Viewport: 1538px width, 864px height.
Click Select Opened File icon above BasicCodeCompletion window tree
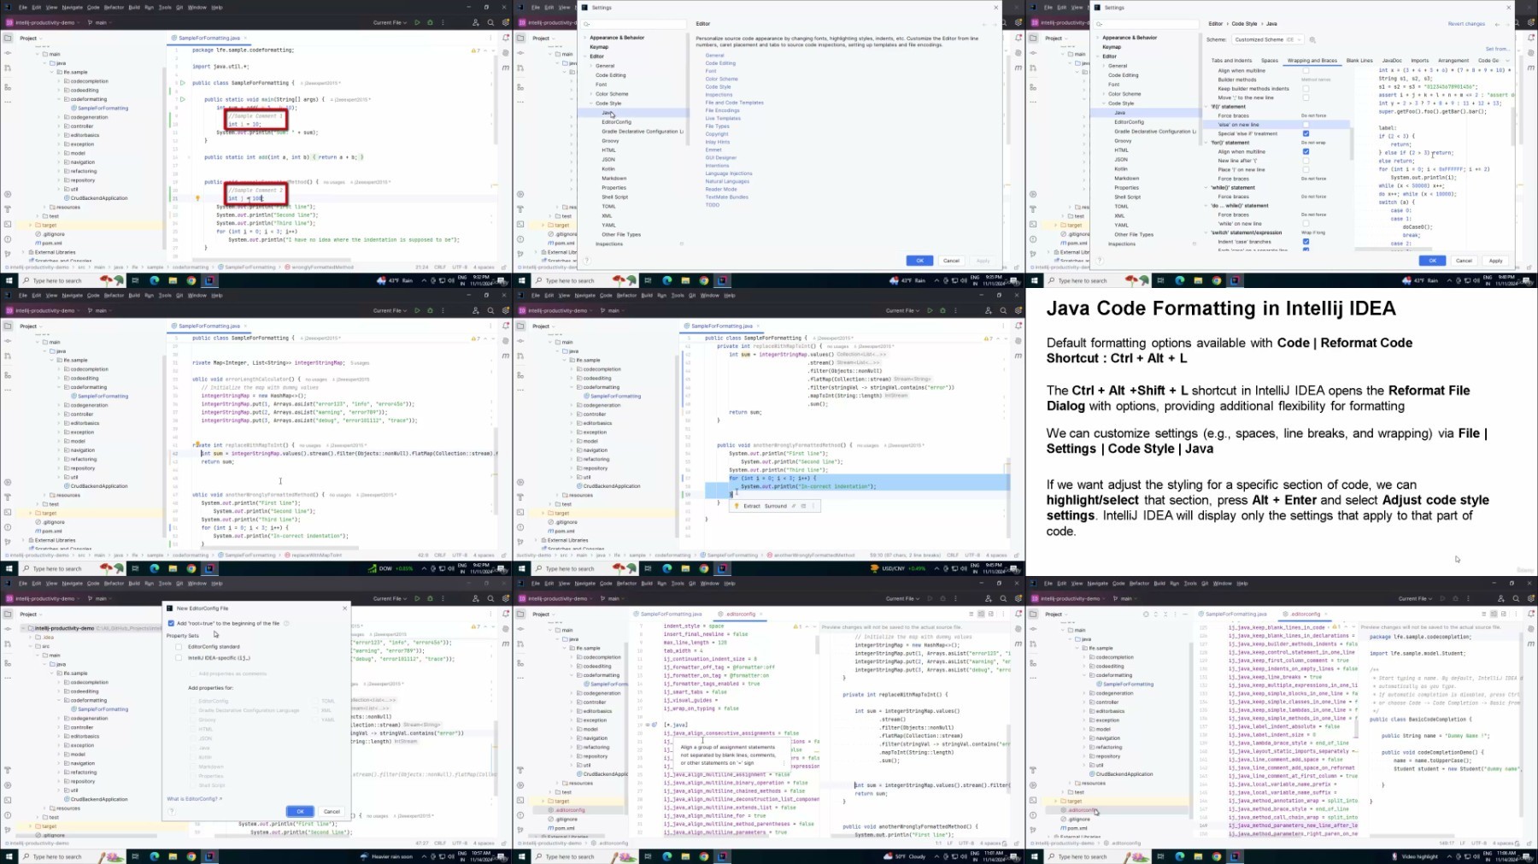point(1146,614)
